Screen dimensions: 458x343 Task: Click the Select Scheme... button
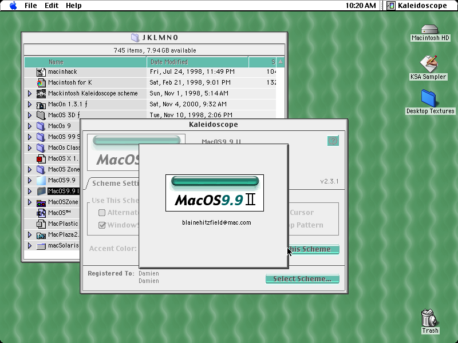(302, 278)
